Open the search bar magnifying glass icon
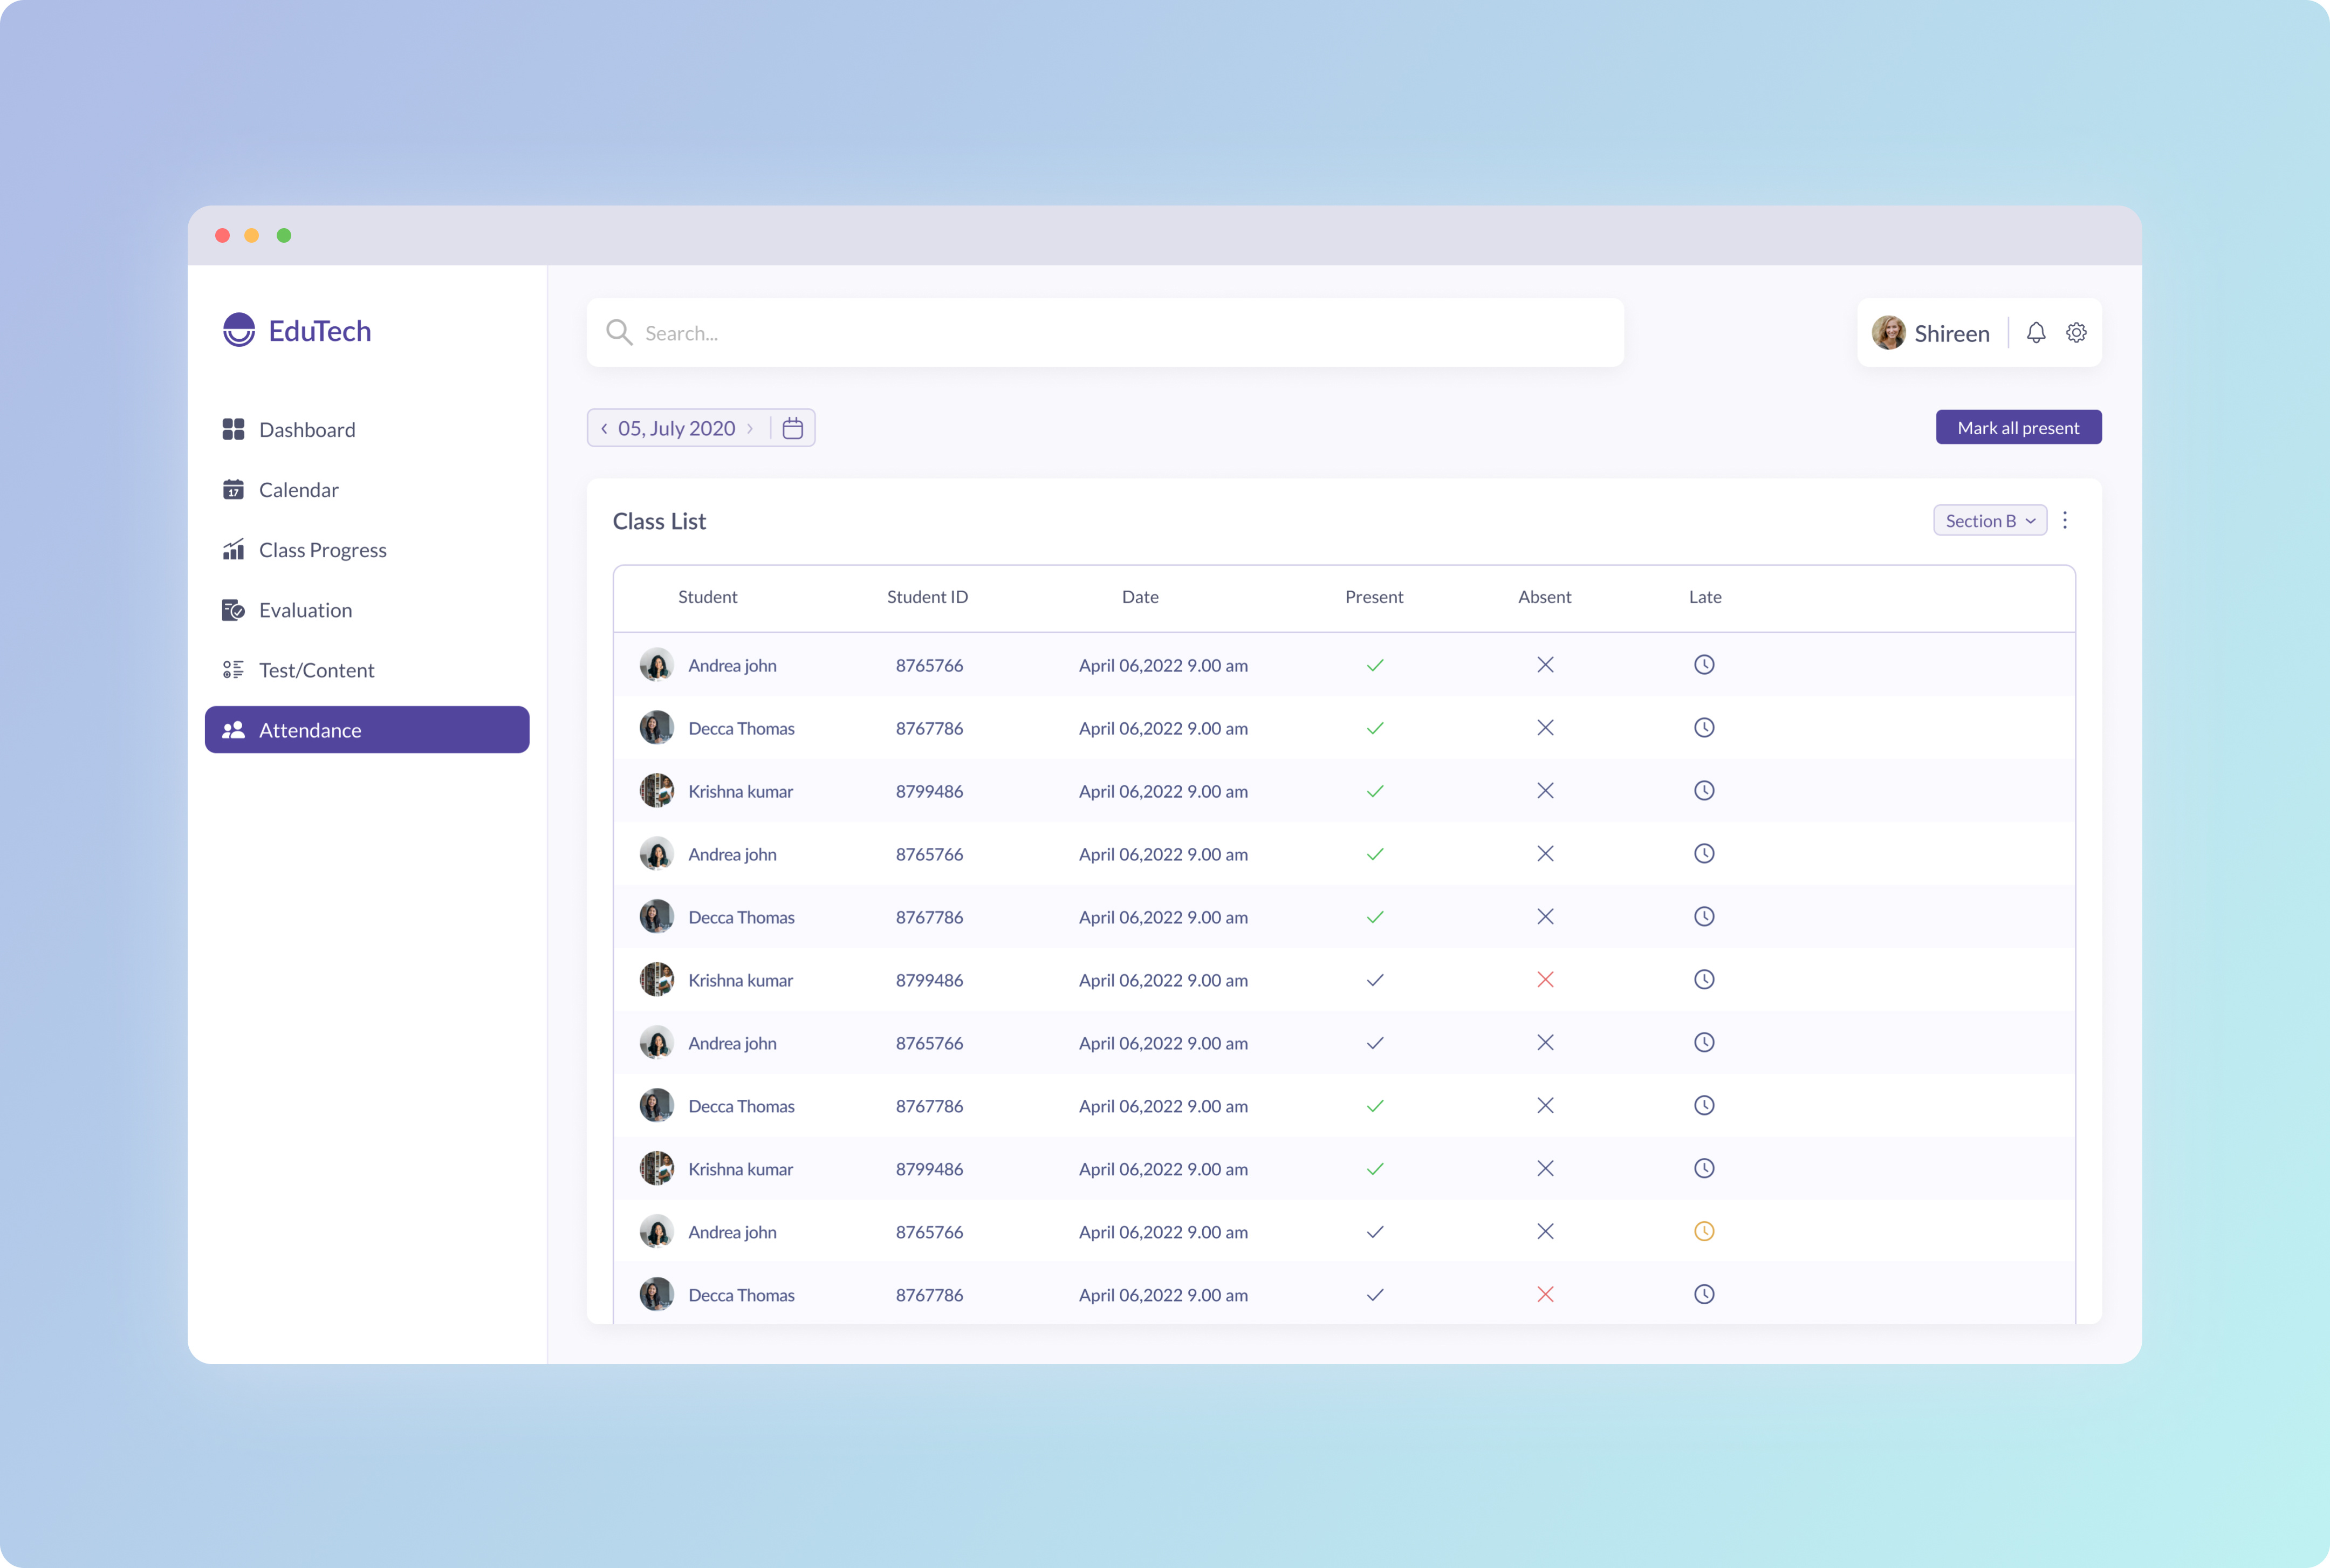The height and width of the screenshot is (1568, 2330). (x=619, y=332)
